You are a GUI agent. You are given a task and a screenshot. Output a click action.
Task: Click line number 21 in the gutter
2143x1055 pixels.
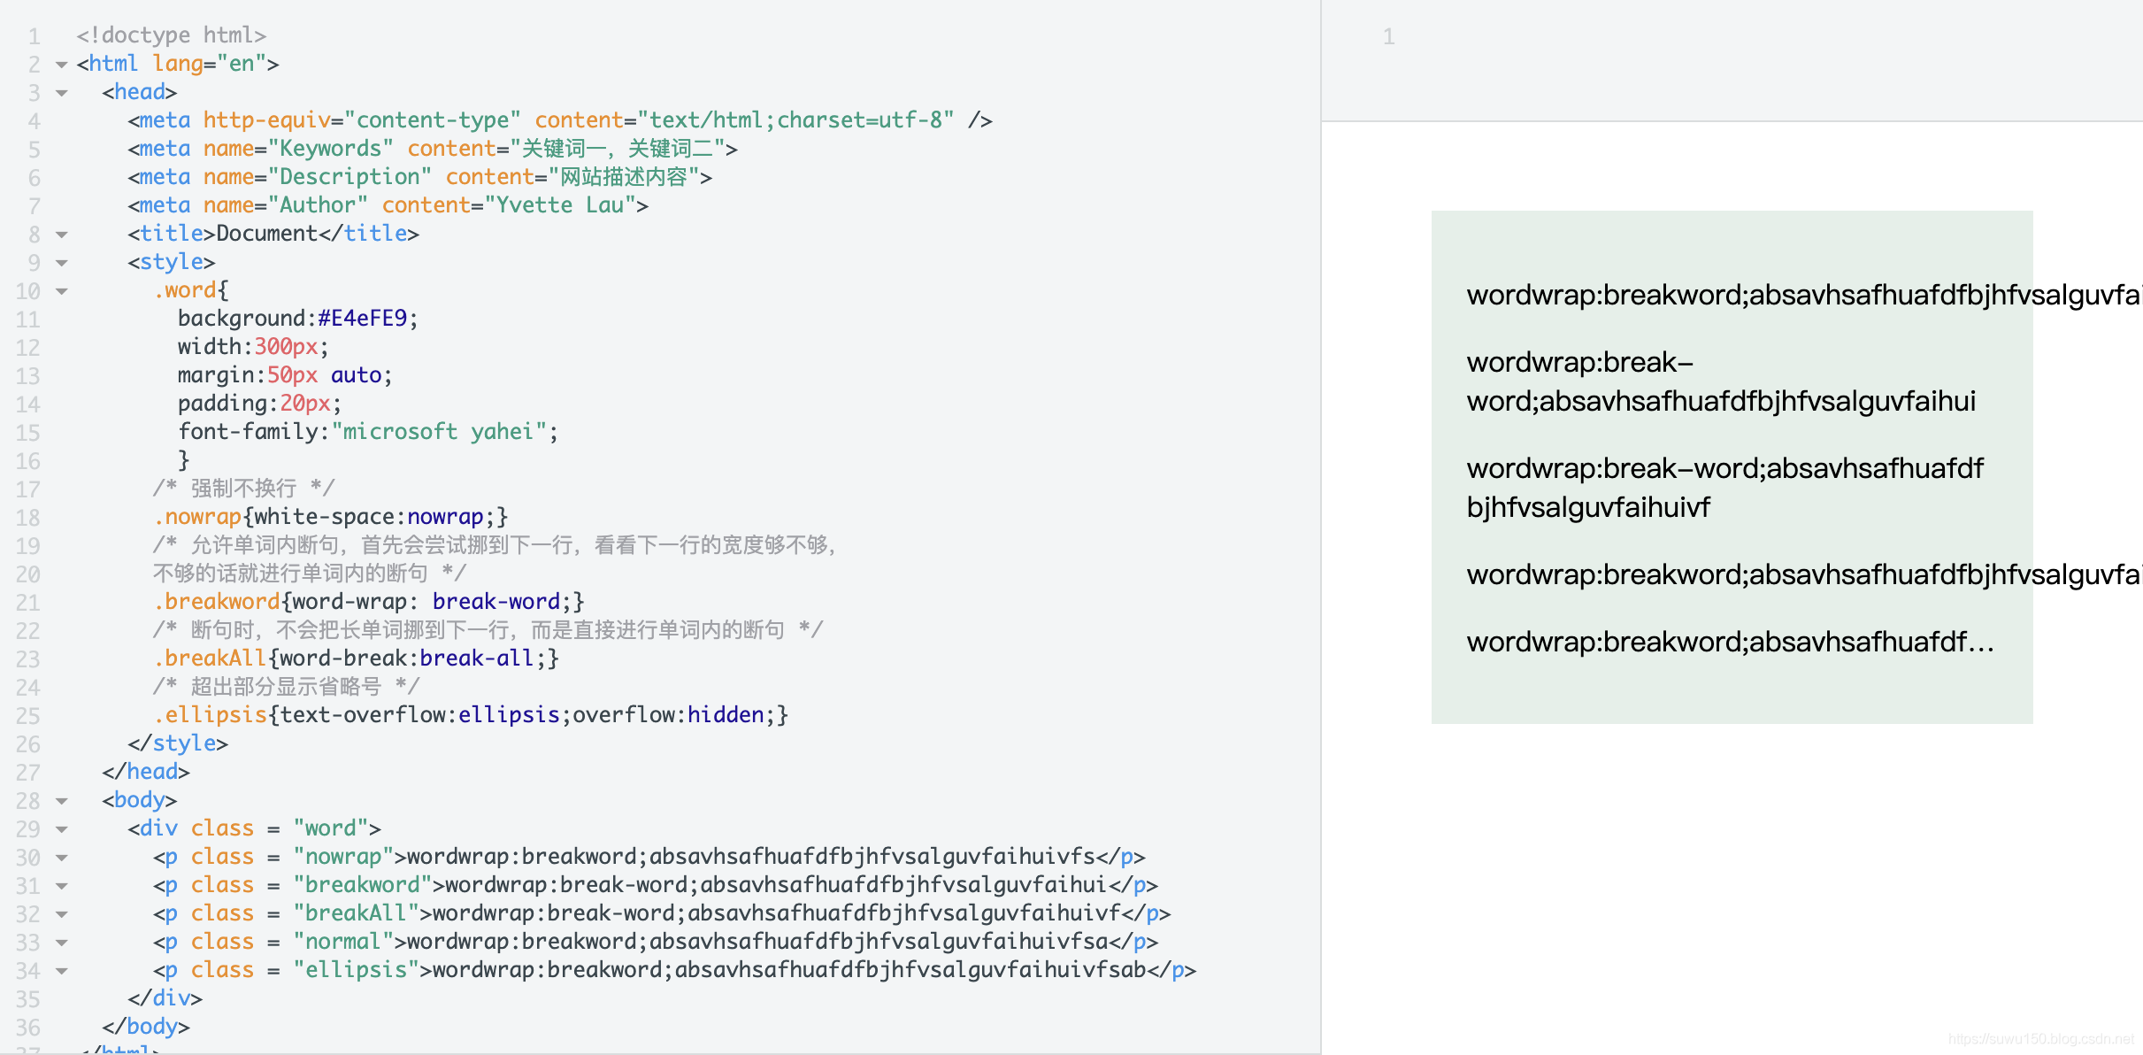tap(27, 603)
